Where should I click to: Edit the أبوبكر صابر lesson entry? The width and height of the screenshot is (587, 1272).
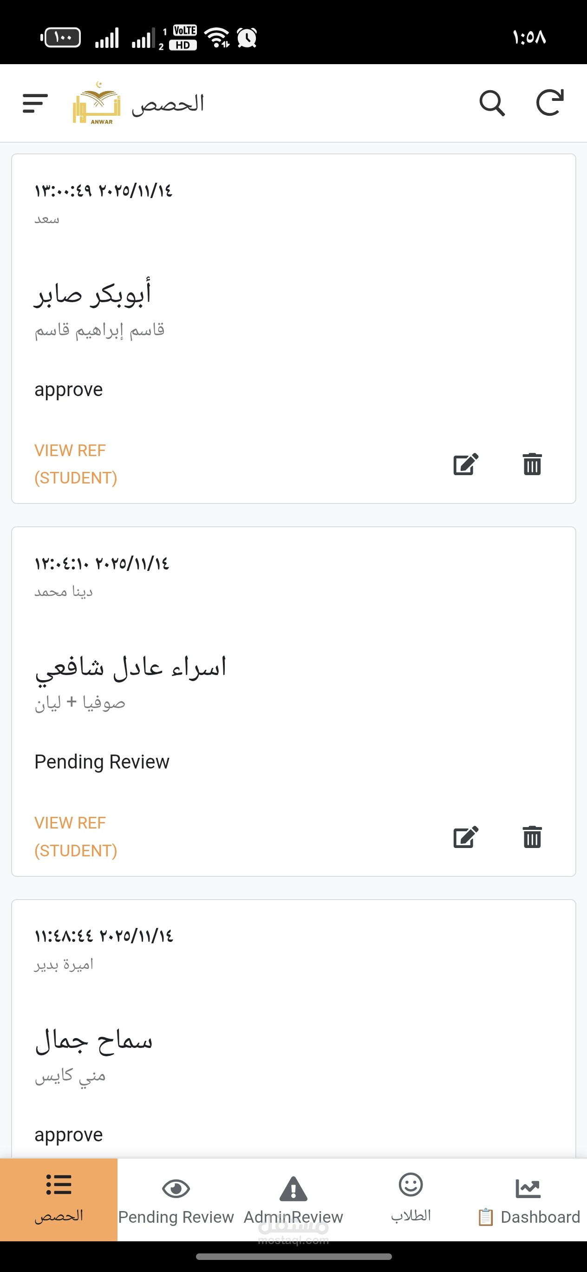click(x=466, y=464)
